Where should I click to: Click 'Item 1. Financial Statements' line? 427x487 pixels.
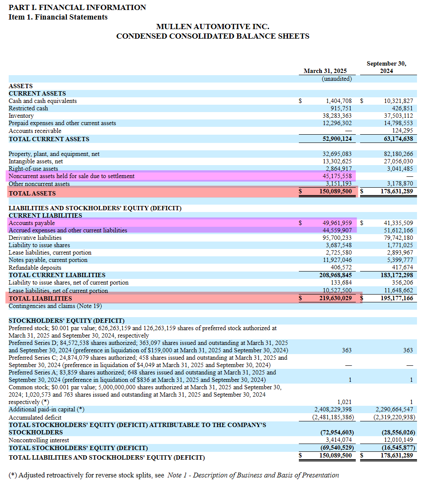[x=58, y=17]
